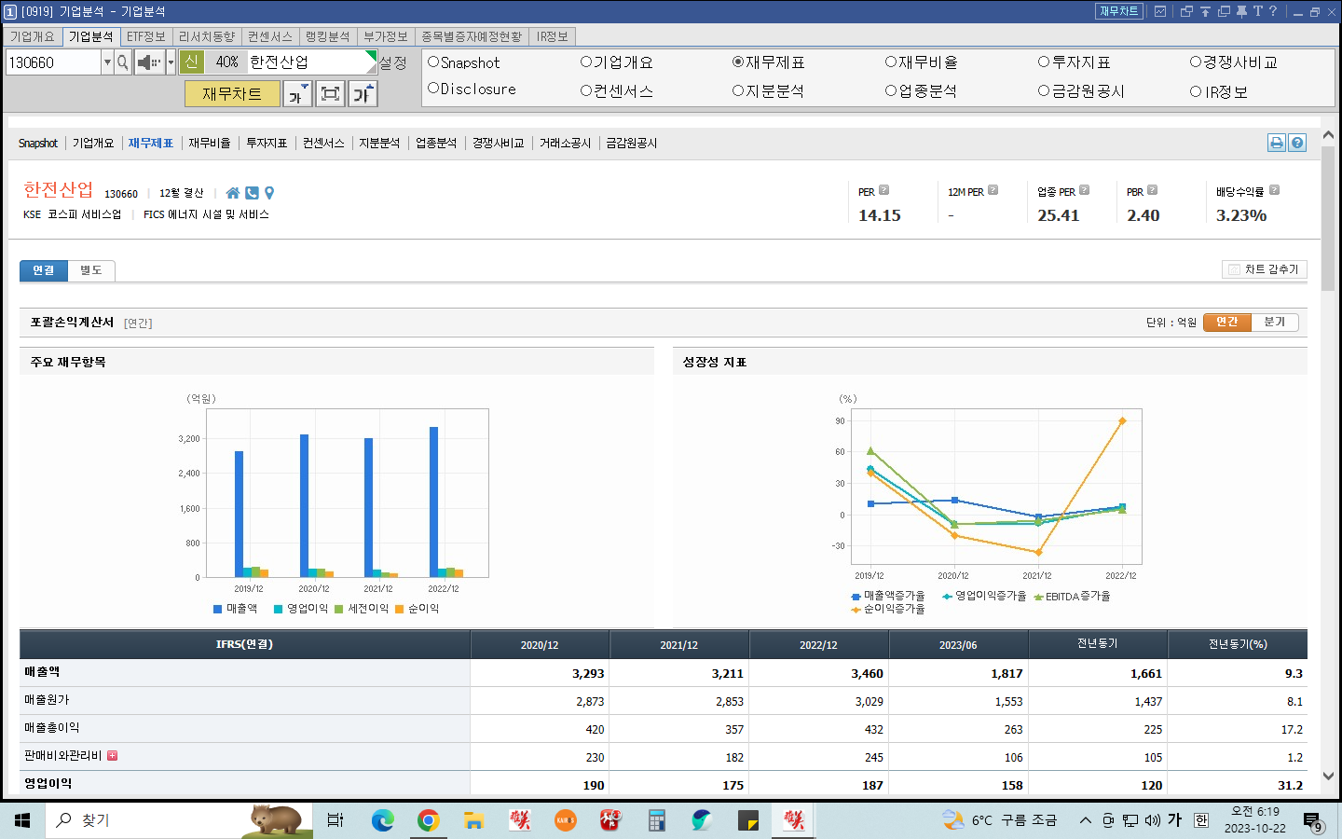Open the 업종분석 link in sub-navigation
The height and width of the screenshot is (839, 1342).
tap(436, 143)
